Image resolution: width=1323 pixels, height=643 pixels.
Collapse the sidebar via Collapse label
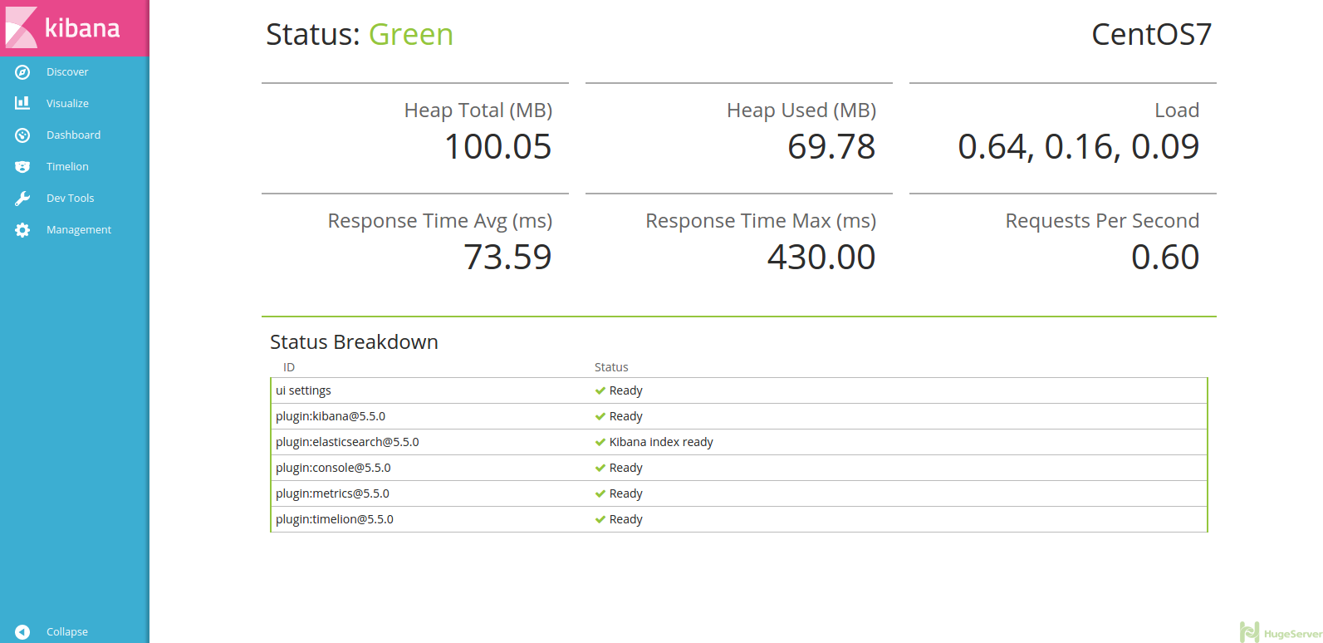pyautogui.click(x=67, y=632)
